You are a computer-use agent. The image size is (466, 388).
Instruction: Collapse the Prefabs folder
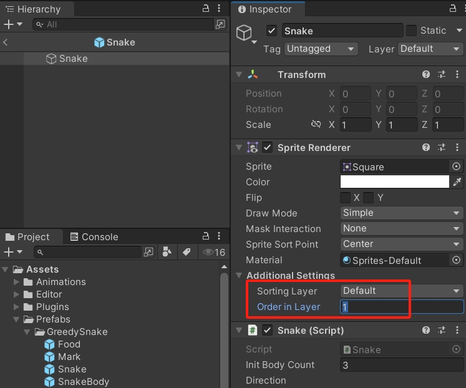point(16,319)
